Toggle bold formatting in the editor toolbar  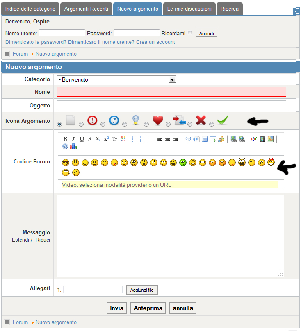tap(65, 139)
